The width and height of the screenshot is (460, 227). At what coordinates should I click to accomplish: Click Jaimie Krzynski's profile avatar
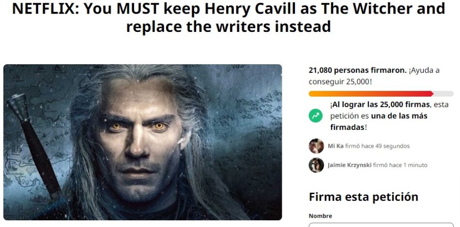tap(316, 165)
